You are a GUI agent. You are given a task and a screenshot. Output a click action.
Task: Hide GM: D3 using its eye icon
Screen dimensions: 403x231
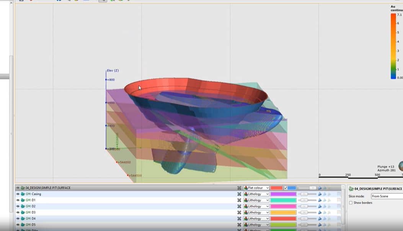(18, 213)
